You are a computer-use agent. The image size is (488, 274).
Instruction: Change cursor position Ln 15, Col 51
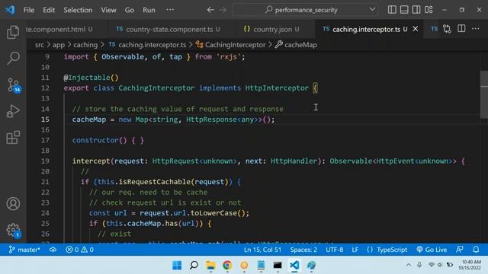[262, 250]
